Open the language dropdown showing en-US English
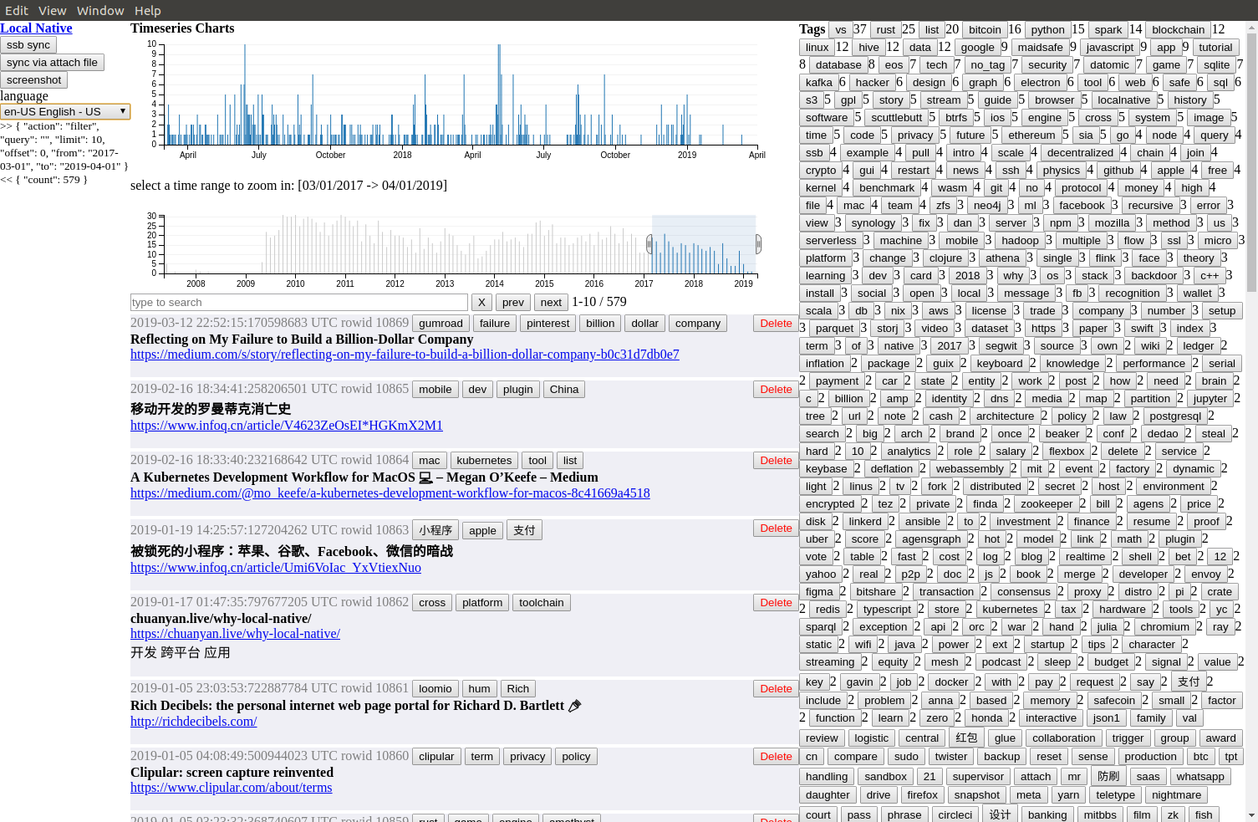 64,110
